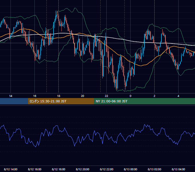Click the 18 hour label on the upper time axis

click(58, 96)
